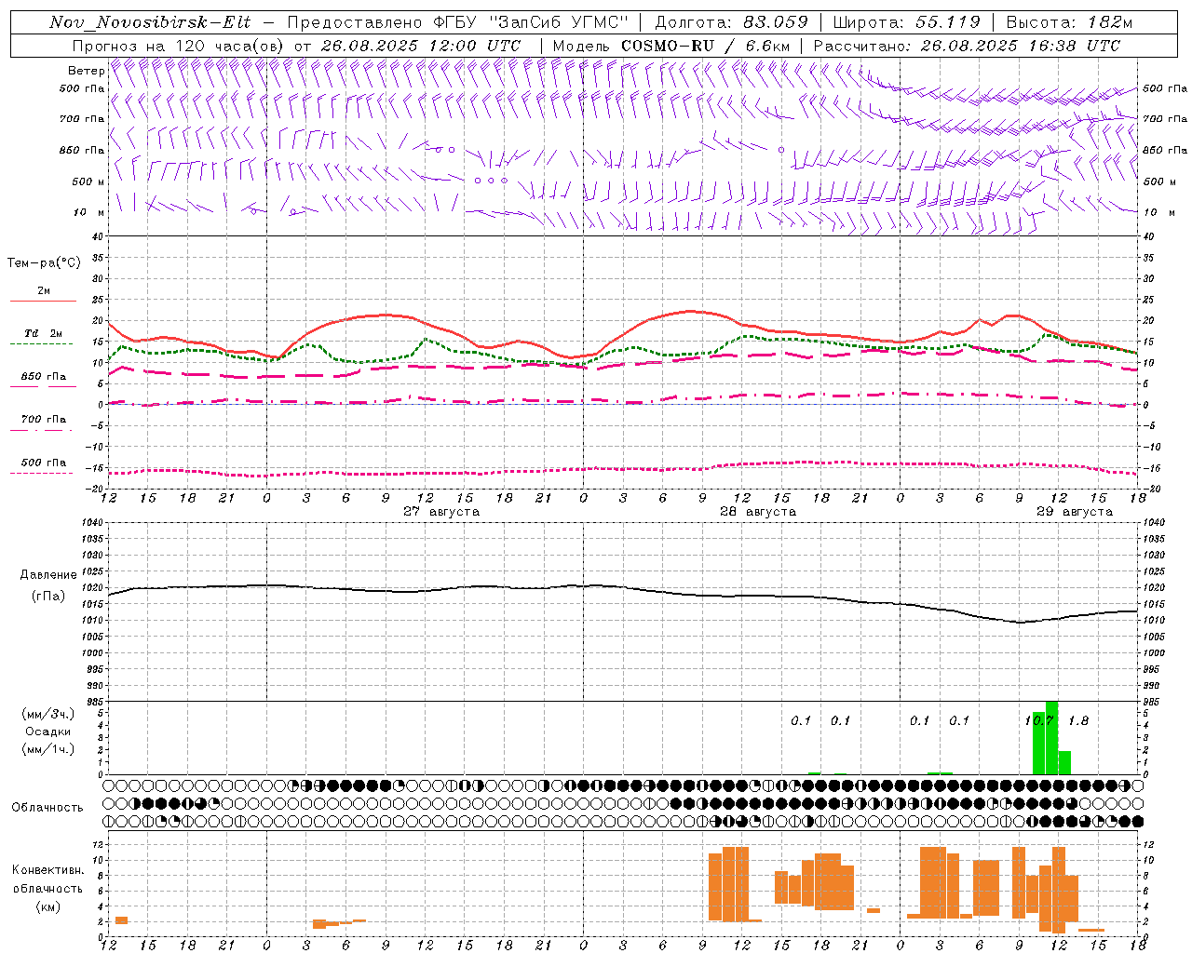Click the 'Конвективн.' label

(x=47, y=870)
